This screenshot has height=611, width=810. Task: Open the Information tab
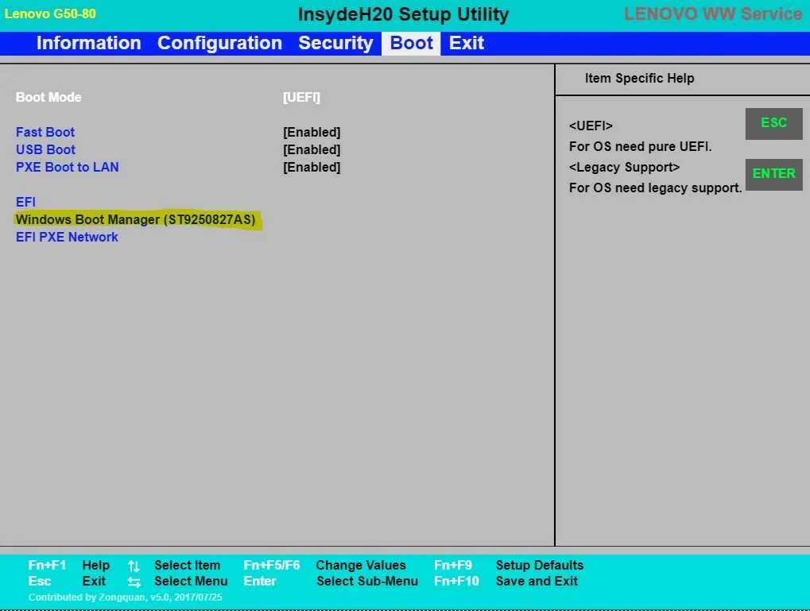[x=88, y=43]
